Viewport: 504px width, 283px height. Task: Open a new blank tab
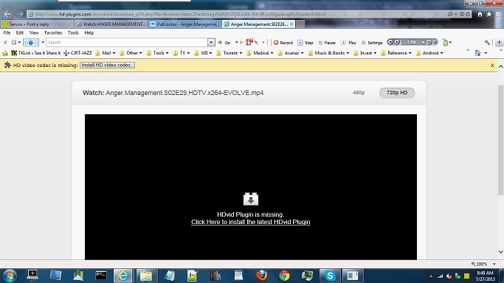[300, 24]
